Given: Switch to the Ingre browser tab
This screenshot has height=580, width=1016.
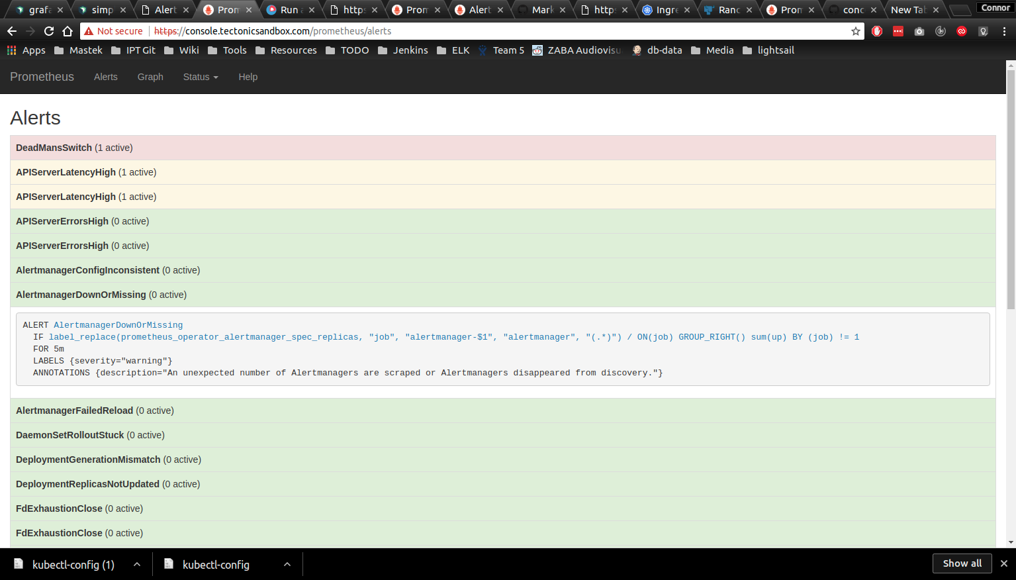Looking at the screenshot, I should (665, 10).
